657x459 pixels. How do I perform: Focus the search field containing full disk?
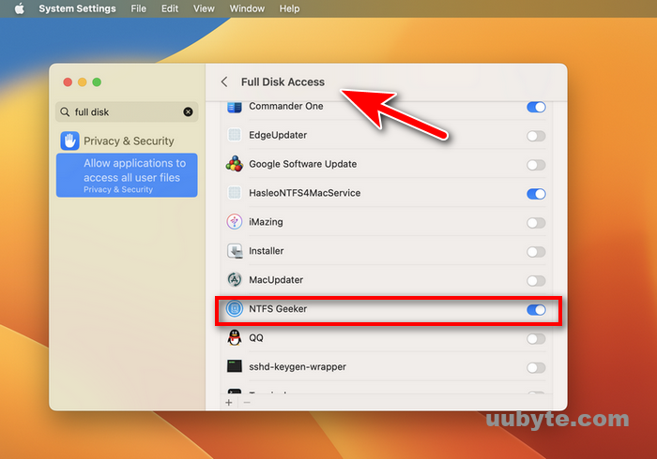click(x=127, y=111)
